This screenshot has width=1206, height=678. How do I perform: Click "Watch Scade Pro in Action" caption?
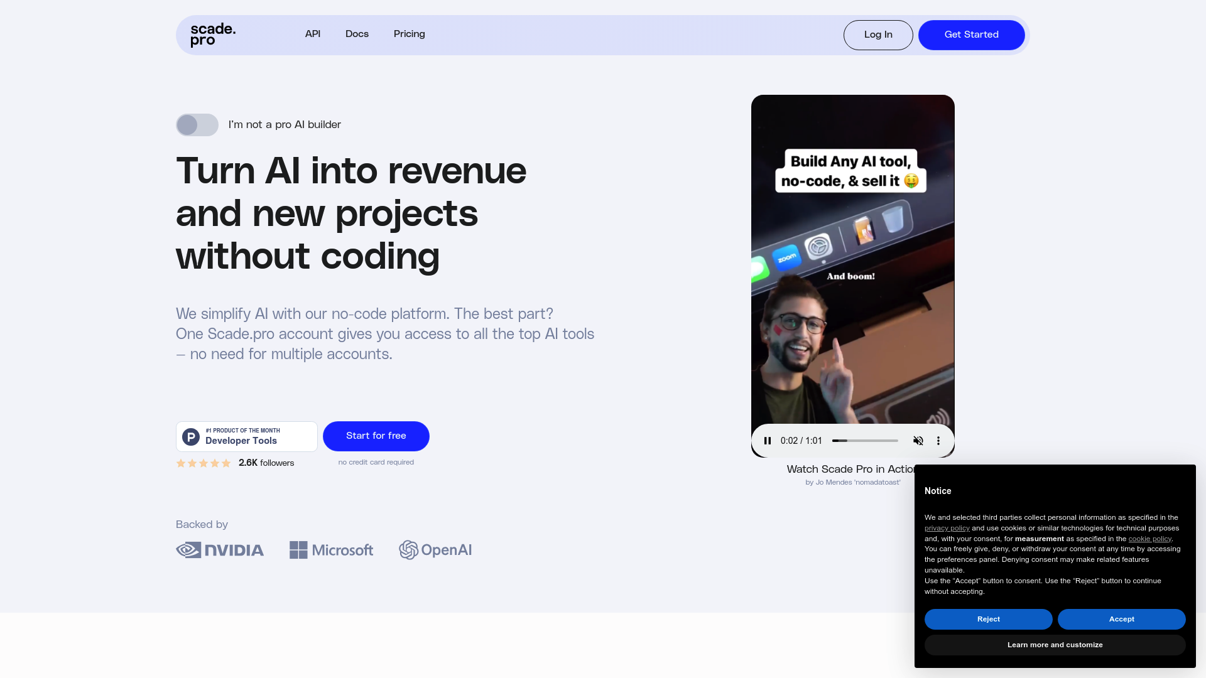coord(851,469)
